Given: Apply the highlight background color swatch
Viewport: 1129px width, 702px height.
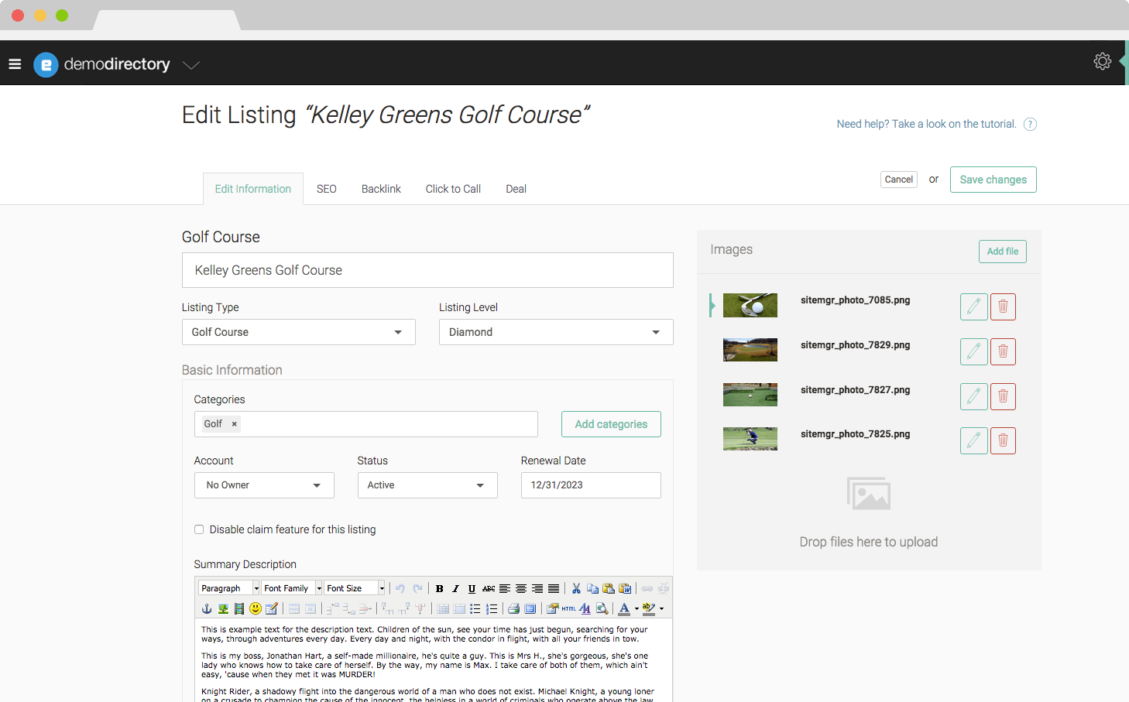Looking at the screenshot, I should coord(649,608).
